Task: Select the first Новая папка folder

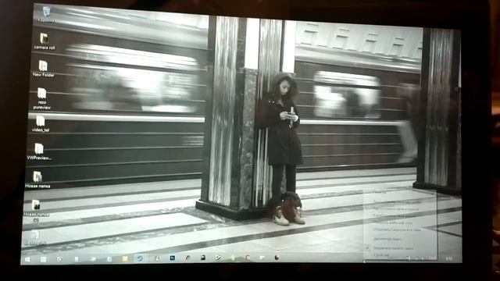Action: [x=37, y=180]
